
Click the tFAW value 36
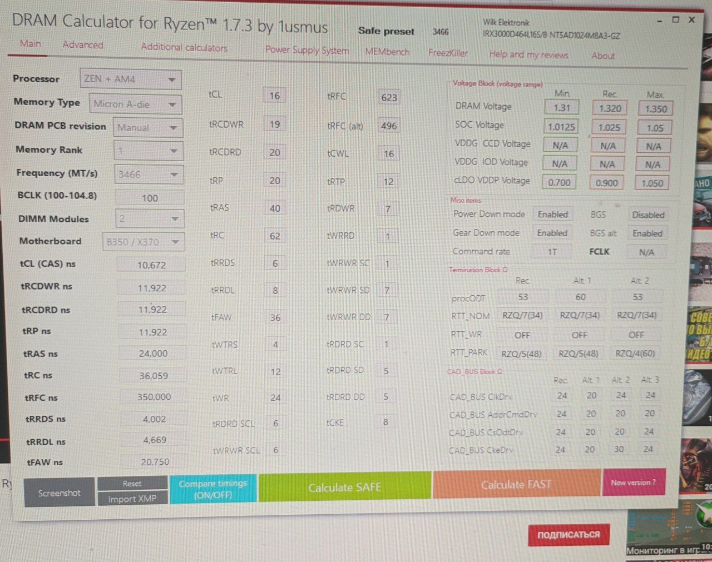275,317
